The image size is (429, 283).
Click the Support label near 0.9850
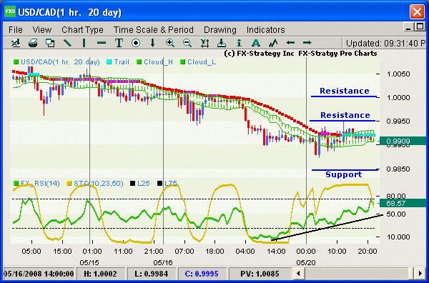(x=344, y=174)
